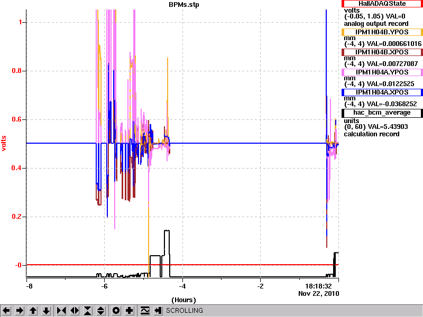The width and height of the screenshot is (423, 317).
Task: Click the waveform graph-mode toolbar icon
Action: pos(145,311)
